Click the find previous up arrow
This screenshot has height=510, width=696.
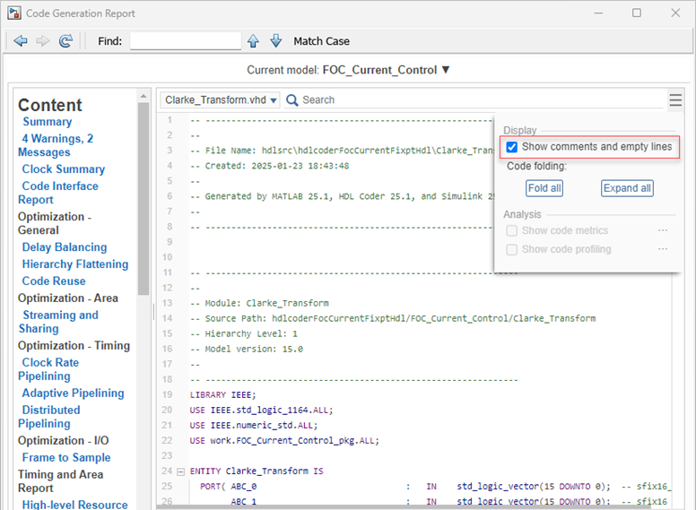254,41
